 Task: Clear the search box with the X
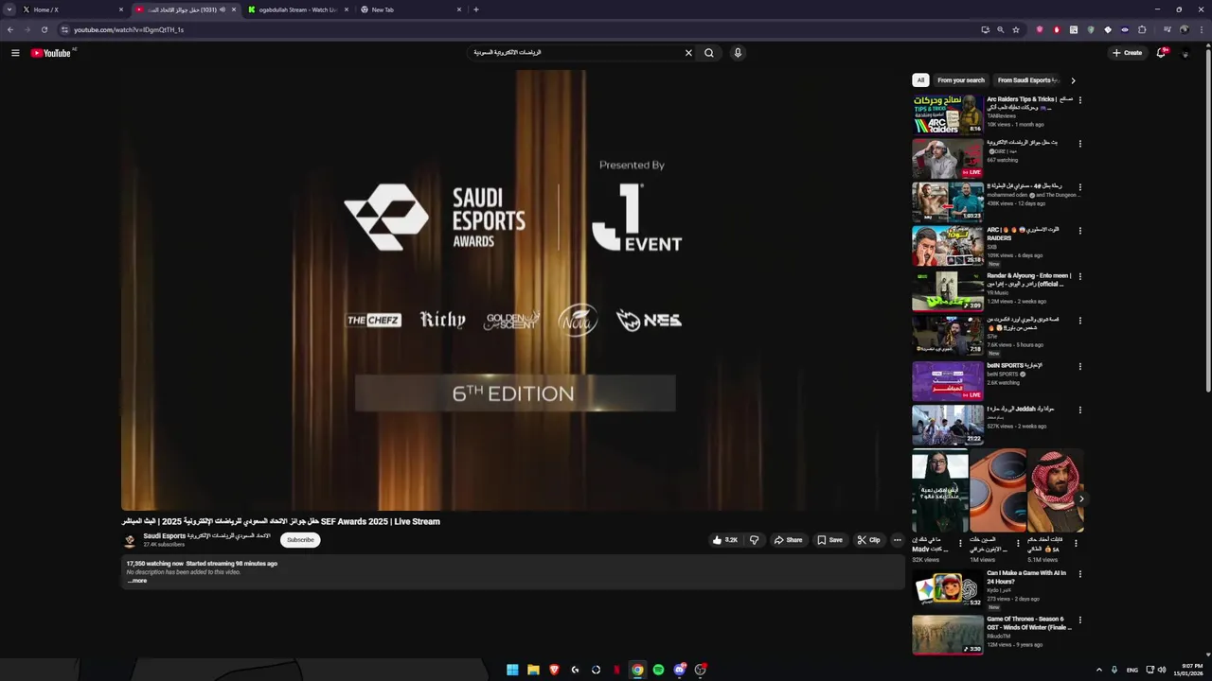pyautogui.click(x=688, y=53)
